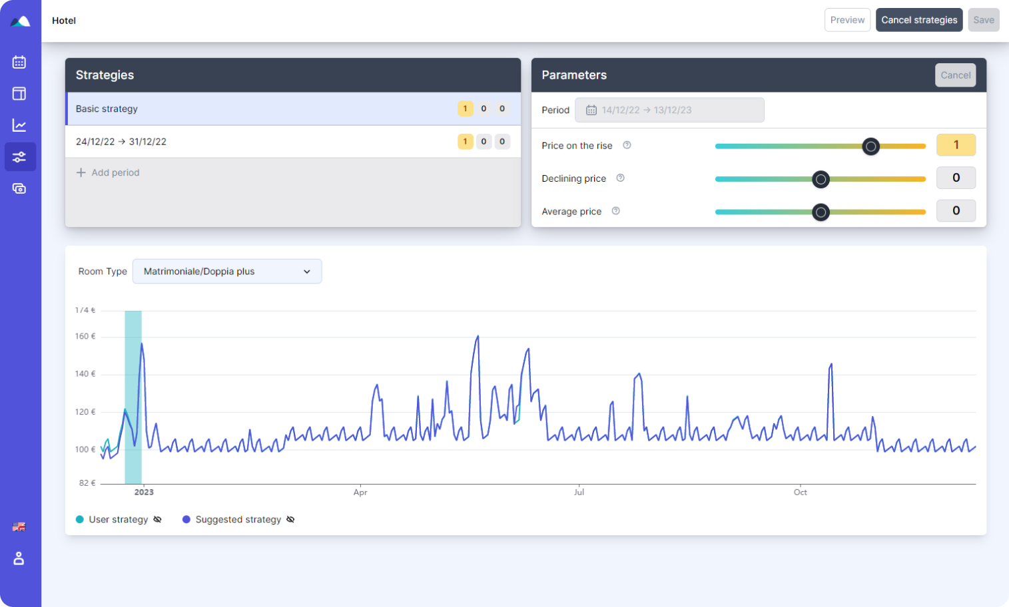
Task: Hide the User strategy chart line
Action: 157,520
